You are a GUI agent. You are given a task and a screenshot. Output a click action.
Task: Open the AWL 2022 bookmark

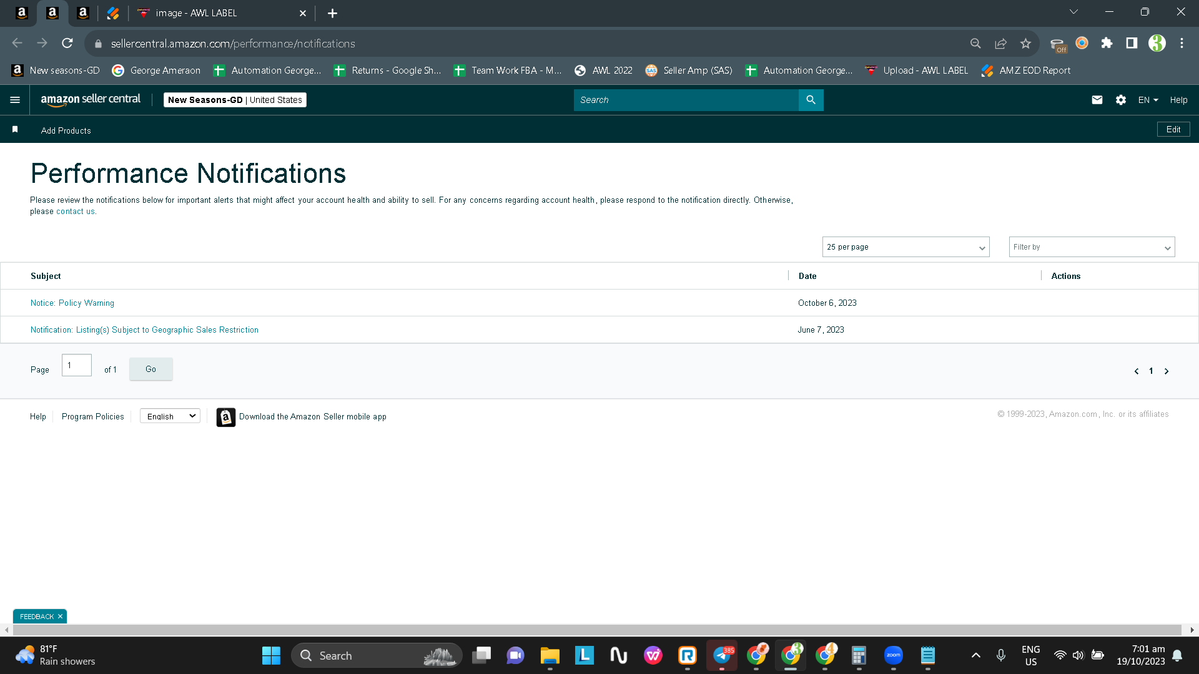tap(603, 71)
